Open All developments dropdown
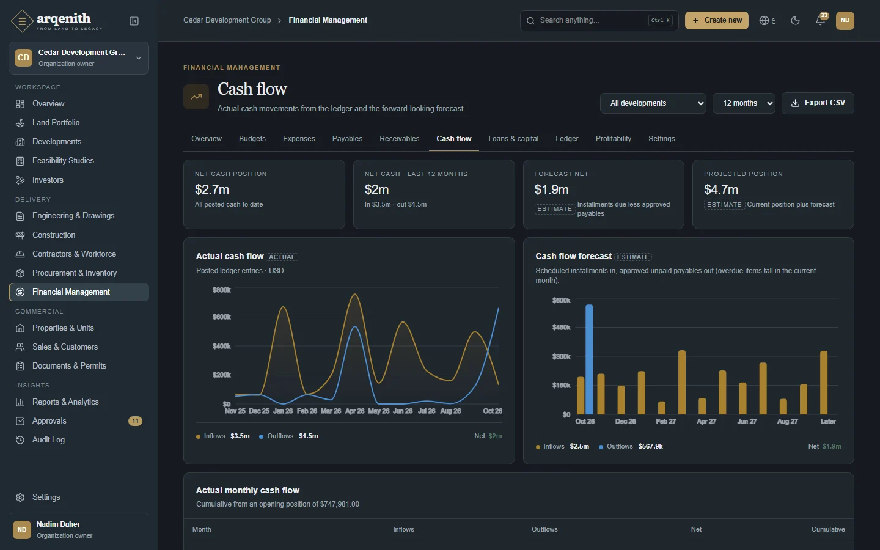 pyautogui.click(x=653, y=103)
